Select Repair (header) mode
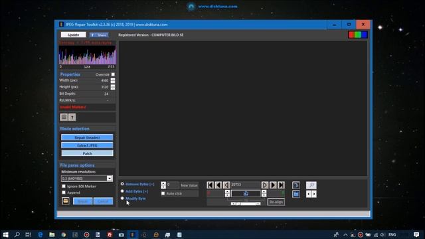The height and width of the screenshot is (239, 425). click(x=87, y=137)
